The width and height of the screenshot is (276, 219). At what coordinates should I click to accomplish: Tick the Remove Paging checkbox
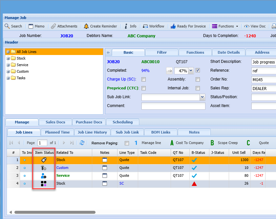tap(127, 143)
